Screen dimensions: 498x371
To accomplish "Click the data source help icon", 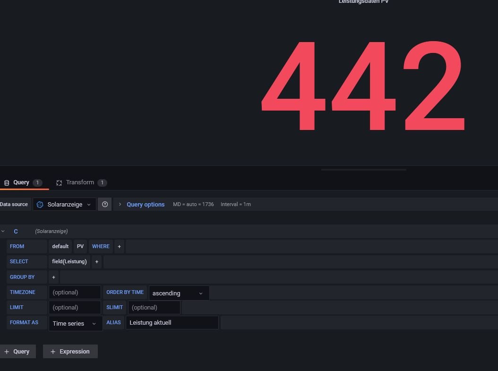I will point(105,204).
